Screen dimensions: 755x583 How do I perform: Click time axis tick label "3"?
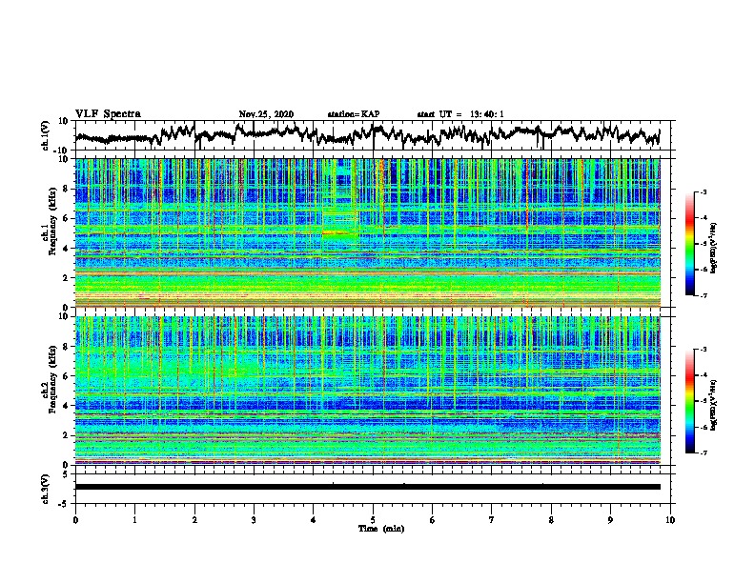tap(254, 520)
